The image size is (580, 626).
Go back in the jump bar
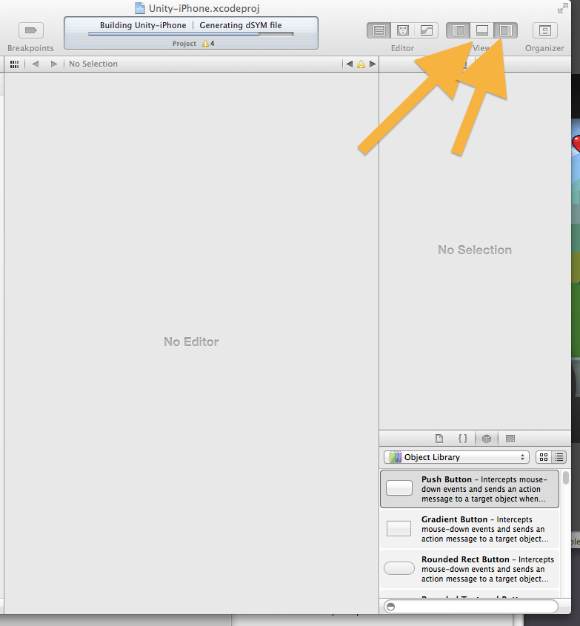click(36, 64)
